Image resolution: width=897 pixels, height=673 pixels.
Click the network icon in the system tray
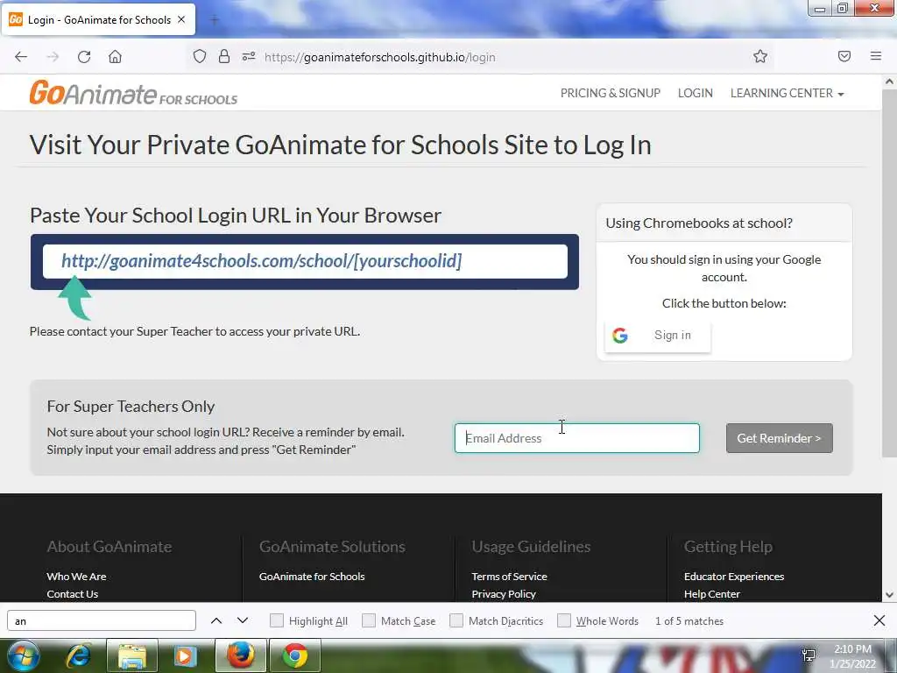pos(809,655)
